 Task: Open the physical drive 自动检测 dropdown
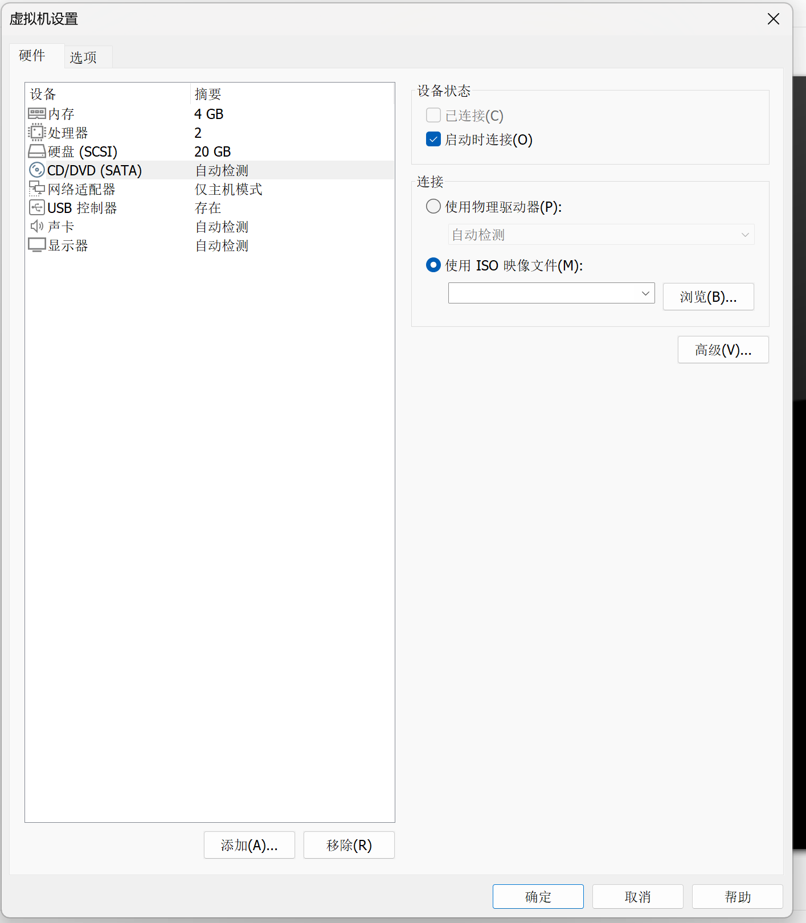tap(601, 235)
